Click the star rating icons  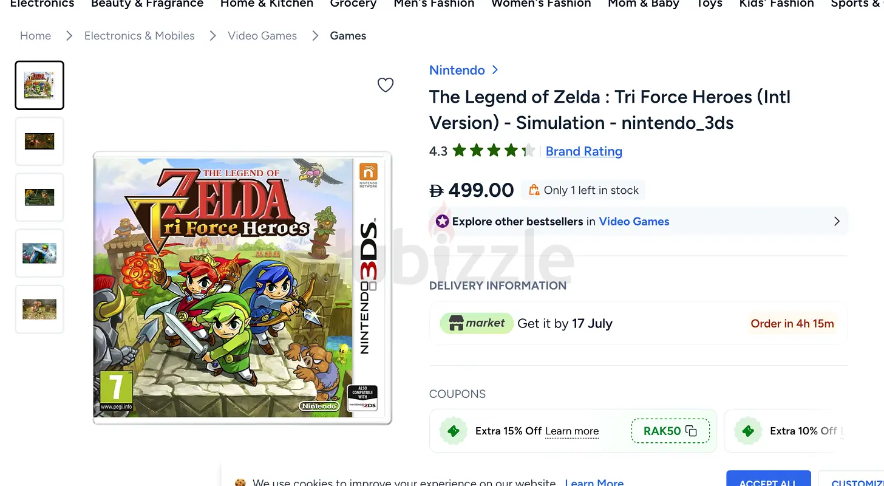tap(494, 151)
